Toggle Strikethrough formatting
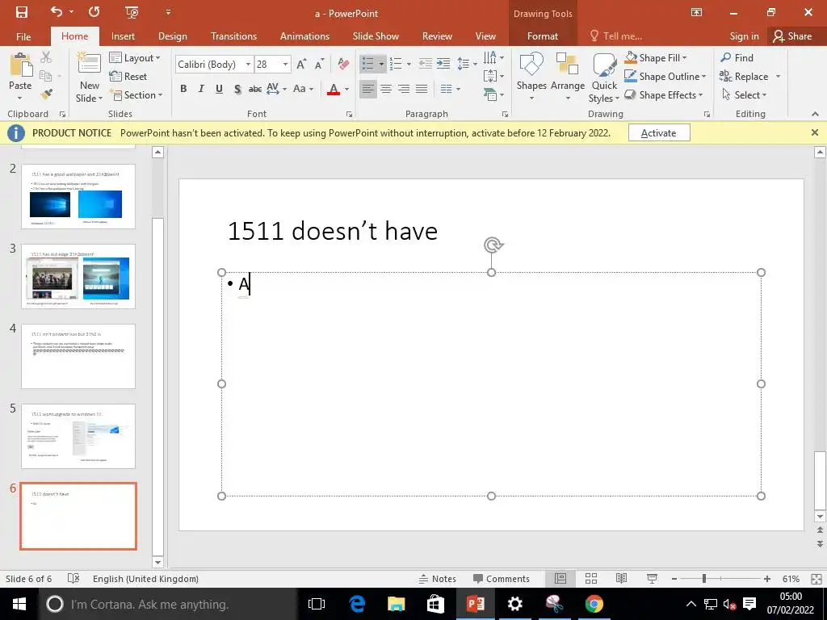 click(255, 89)
